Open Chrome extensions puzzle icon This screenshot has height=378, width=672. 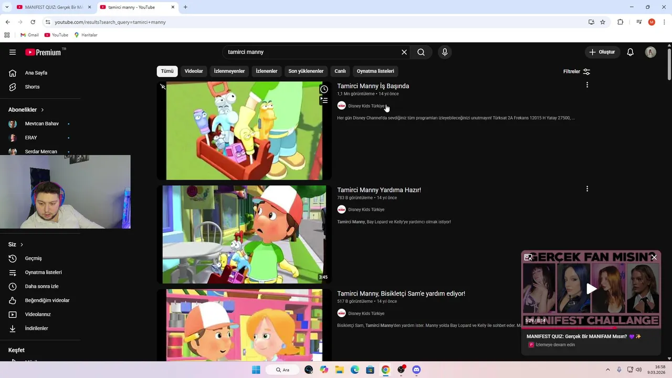621,22
